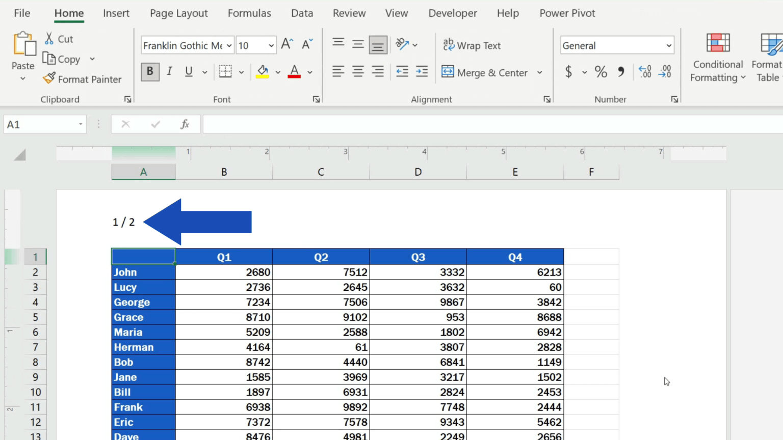Viewport: 783px width, 440px height.
Task: Toggle underline formatting
Action: pyautogui.click(x=188, y=71)
